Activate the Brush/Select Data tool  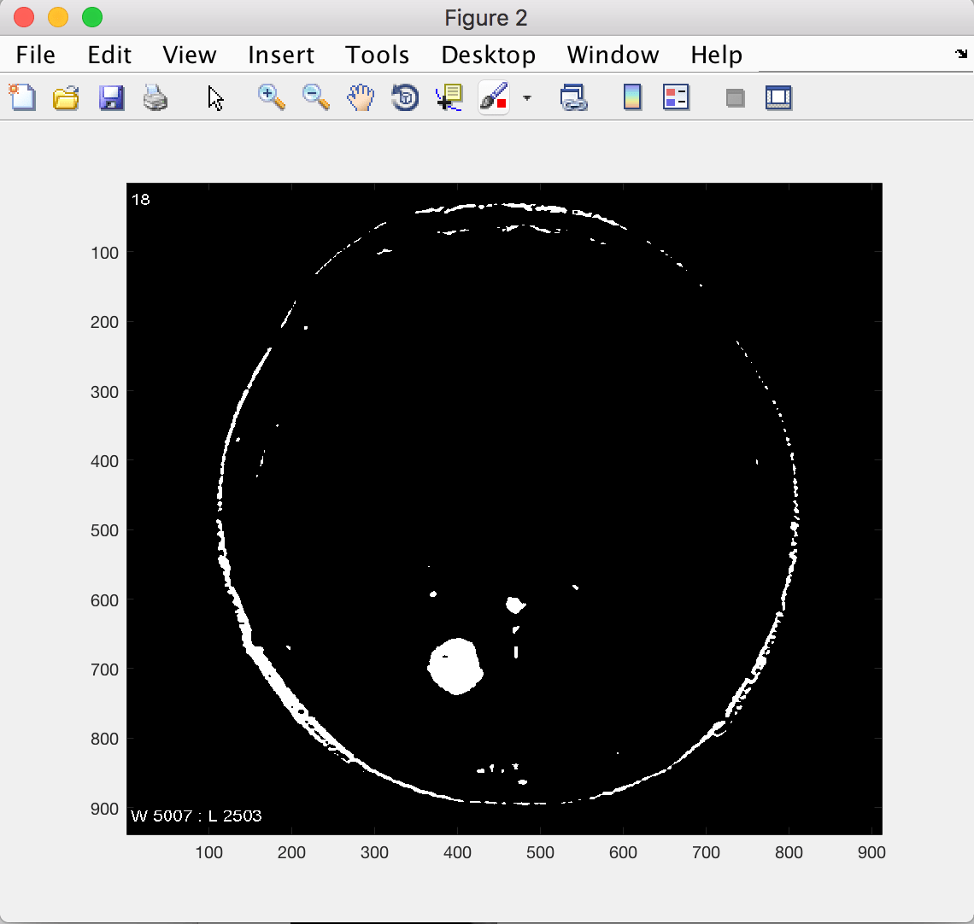pos(492,96)
